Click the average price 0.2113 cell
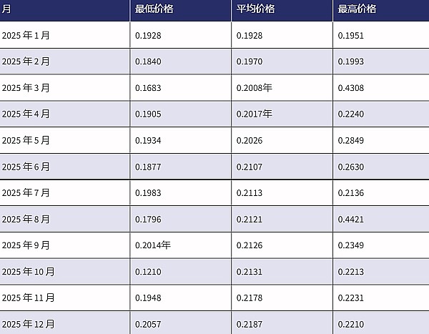This screenshot has width=429, height=334. coord(249,192)
